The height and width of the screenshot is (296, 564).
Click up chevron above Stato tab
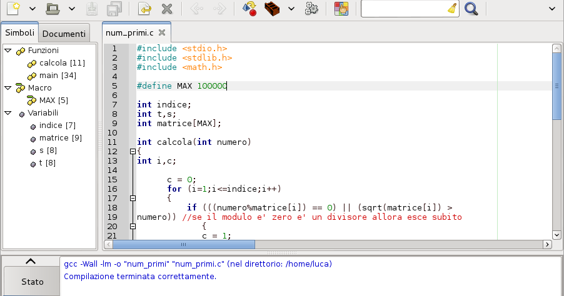click(x=31, y=262)
